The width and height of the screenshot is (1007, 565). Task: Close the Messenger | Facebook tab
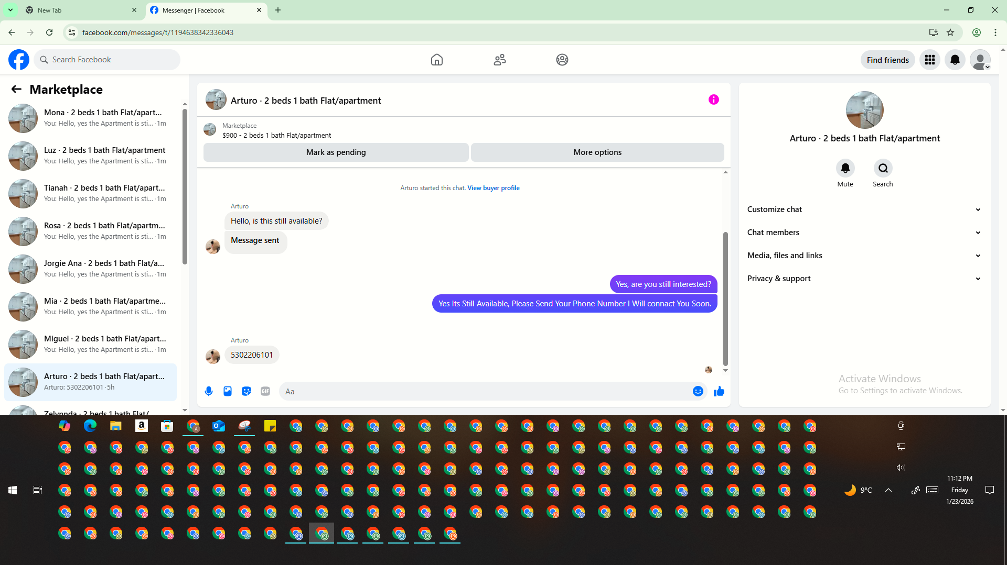(259, 10)
